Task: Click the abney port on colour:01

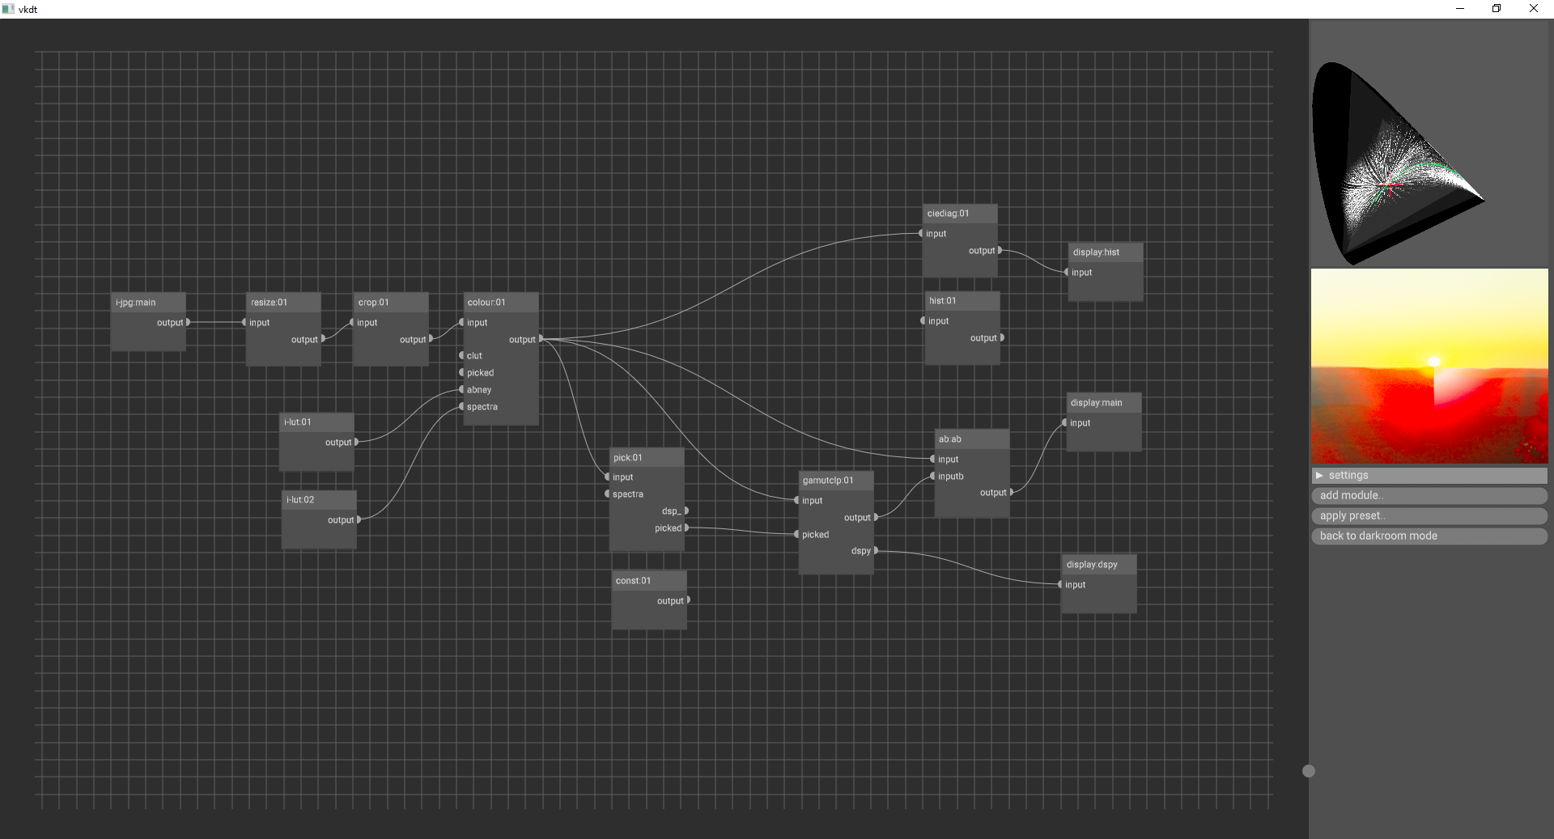Action: 462,390
